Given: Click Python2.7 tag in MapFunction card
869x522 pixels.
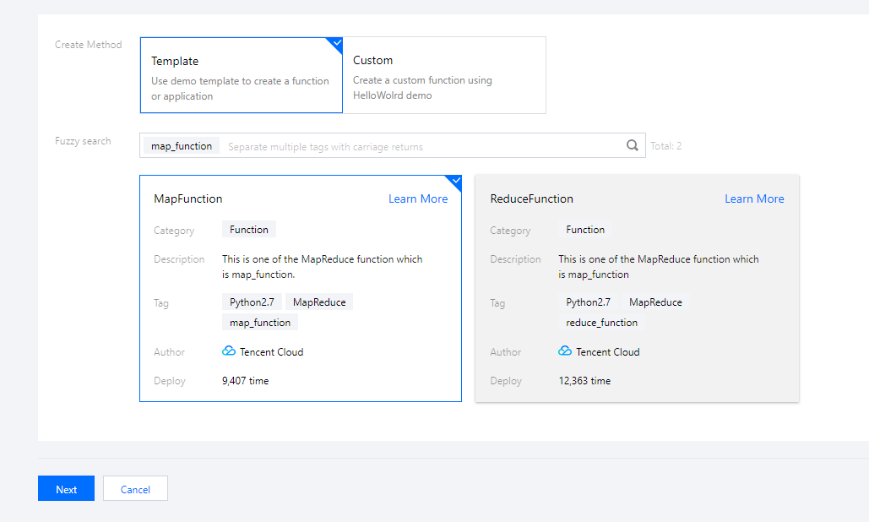Looking at the screenshot, I should [252, 302].
